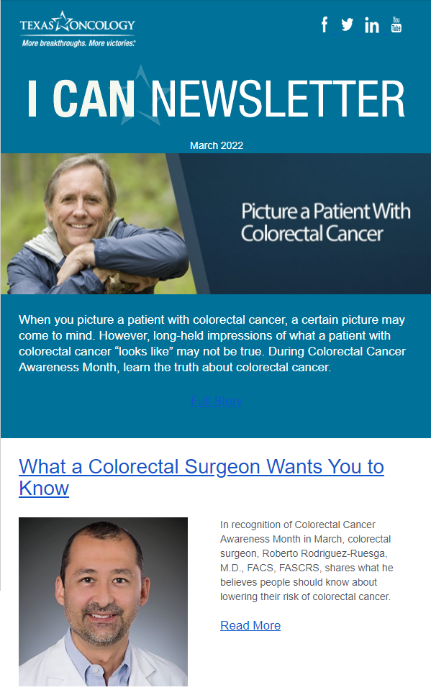Click the I CAN NEWSLETTER banner heading
Viewport: 431px width, 690px height.
coord(216,98)
